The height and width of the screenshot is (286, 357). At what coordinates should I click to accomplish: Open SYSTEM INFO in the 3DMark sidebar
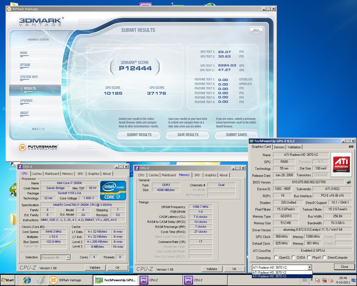pyautogui.click(x=29, y=77)
